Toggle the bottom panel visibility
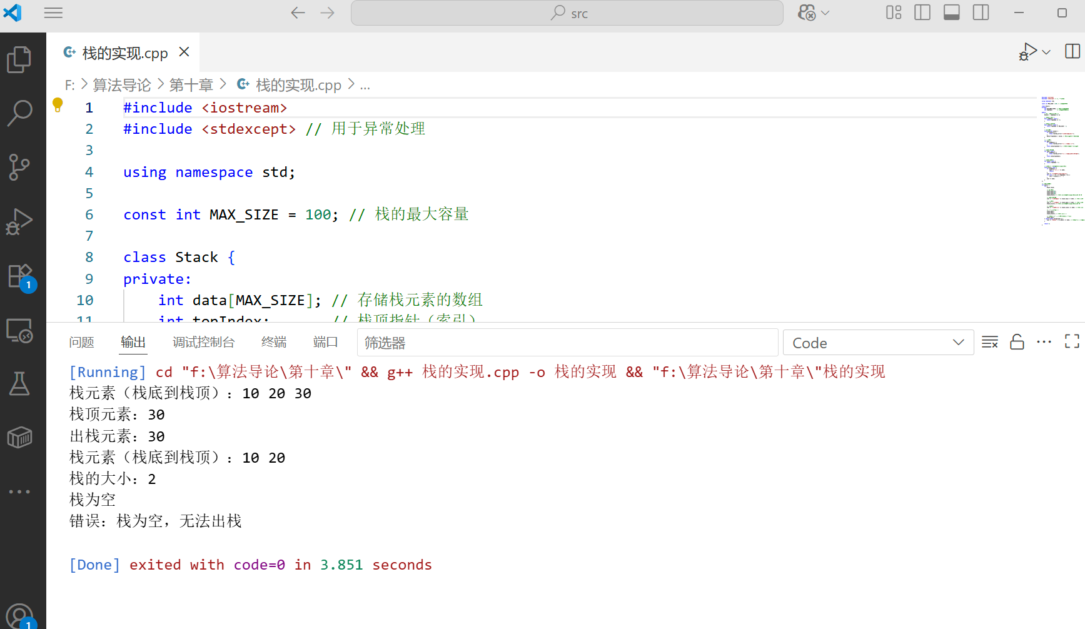 pyautogui.click(x=952, y=13)
